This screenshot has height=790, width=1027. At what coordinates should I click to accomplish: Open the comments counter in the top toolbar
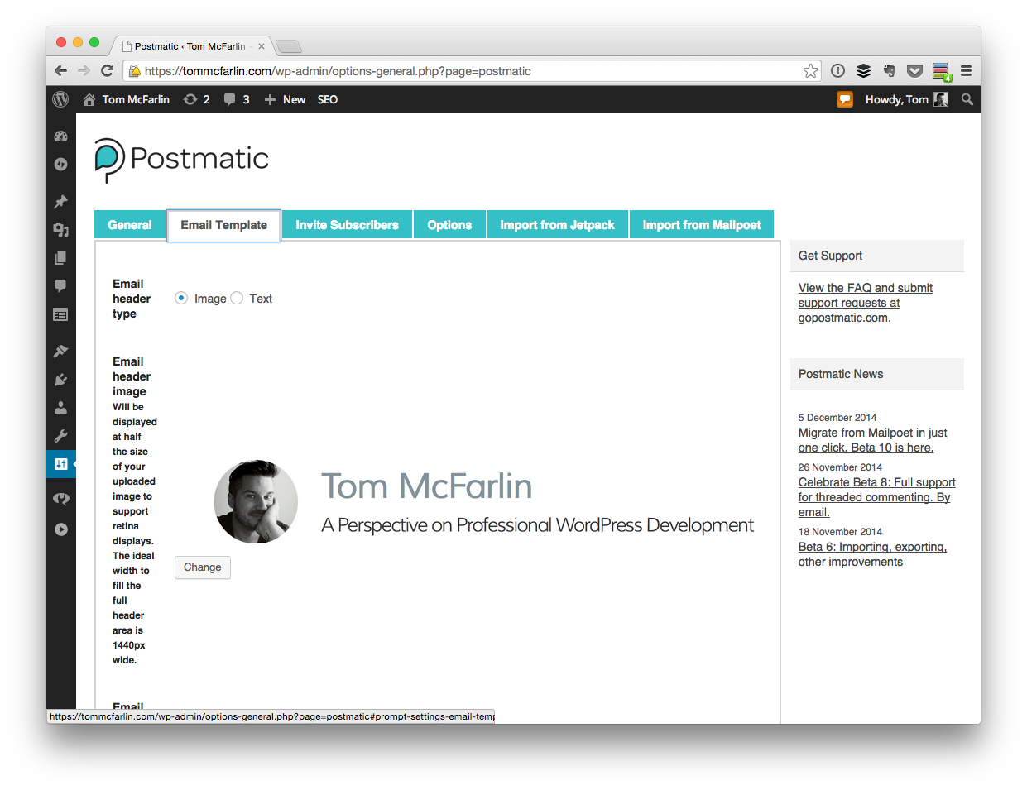point(234,99)
